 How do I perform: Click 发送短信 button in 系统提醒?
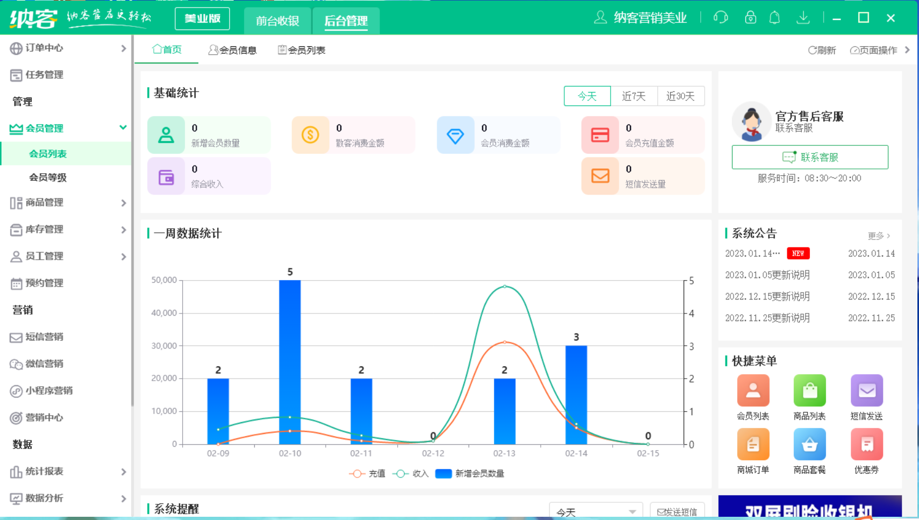click(x=677, y=511)
